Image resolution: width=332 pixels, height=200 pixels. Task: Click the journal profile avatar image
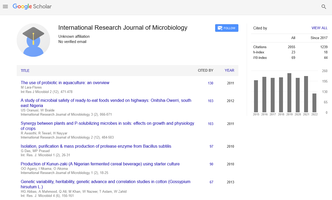point(33,40)
